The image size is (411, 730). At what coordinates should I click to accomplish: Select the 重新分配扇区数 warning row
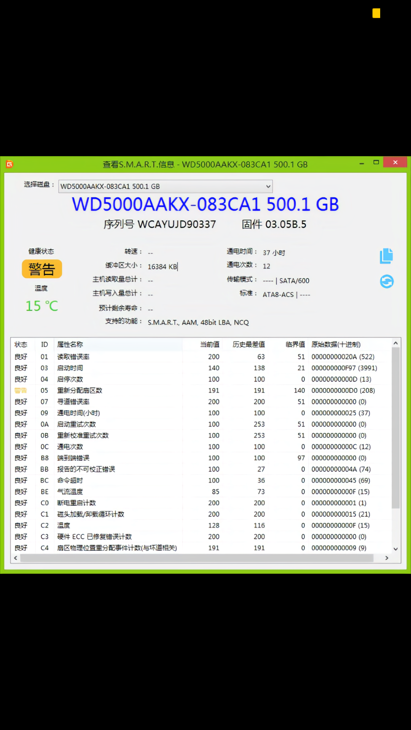coord(201,390)
